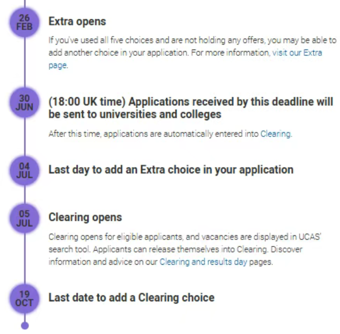Click the 'After this time, applications' sentence
The height and width of the screenshot is (334, 340).
(x=153, y=134)
